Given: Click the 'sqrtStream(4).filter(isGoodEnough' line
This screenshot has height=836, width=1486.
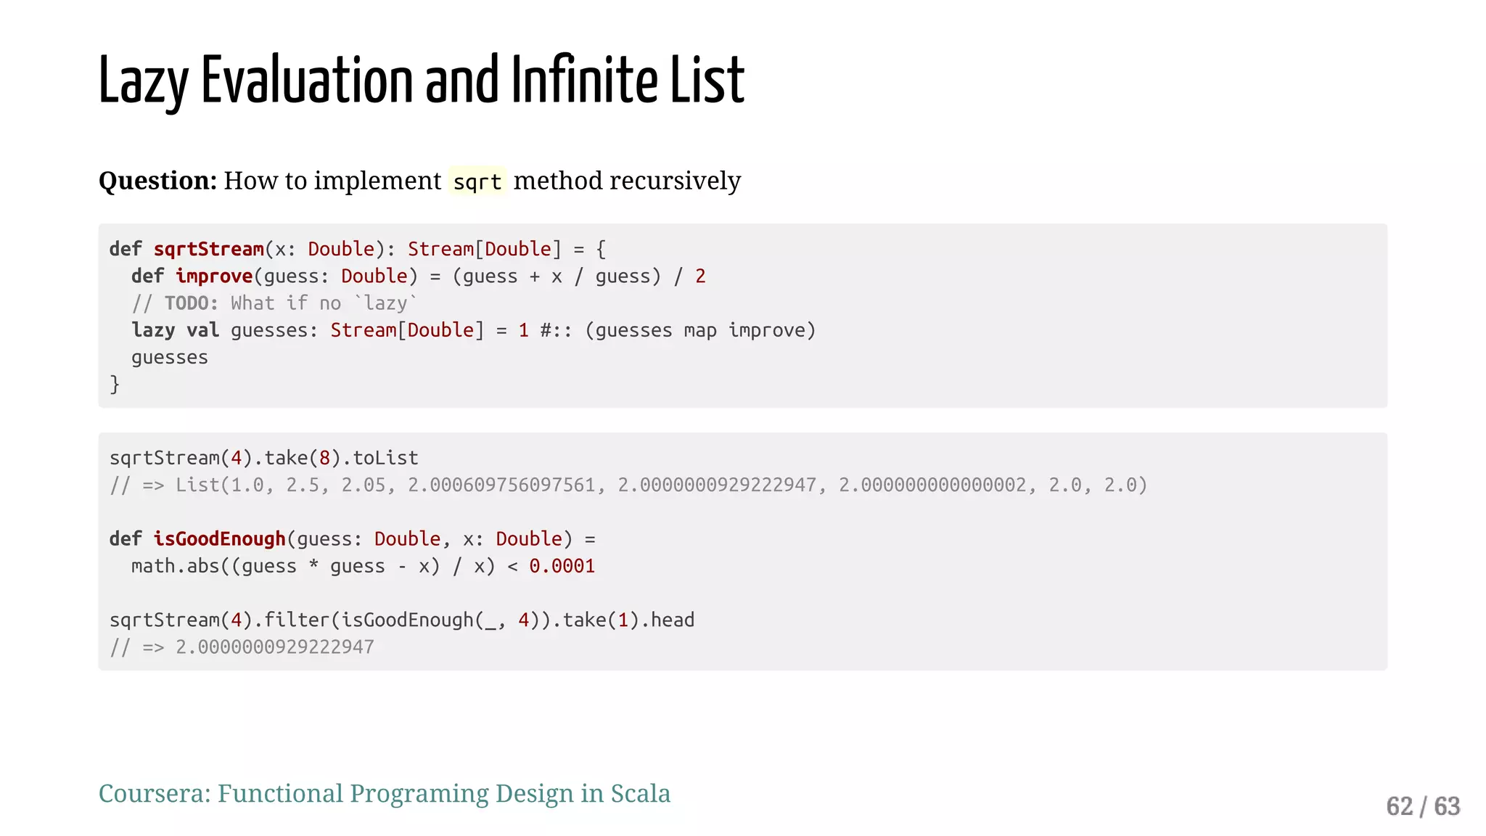Looking at the screenshot, I should pyautogui.click(x=402, y=620).
